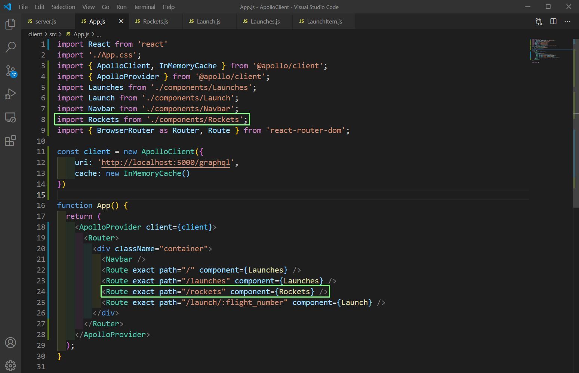Open the Selection menu
The image size is (579, 373).
coord(63,7)
